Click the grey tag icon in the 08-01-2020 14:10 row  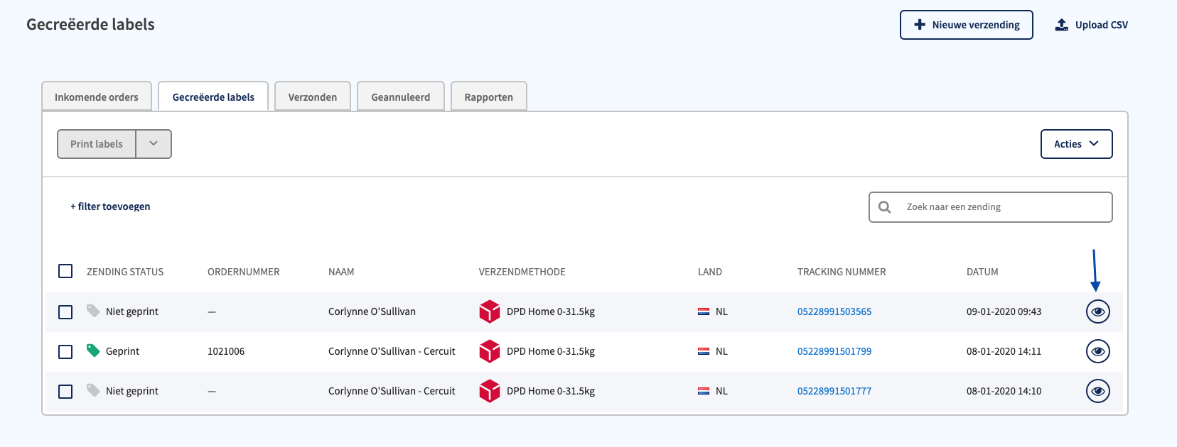click(93, 390)
